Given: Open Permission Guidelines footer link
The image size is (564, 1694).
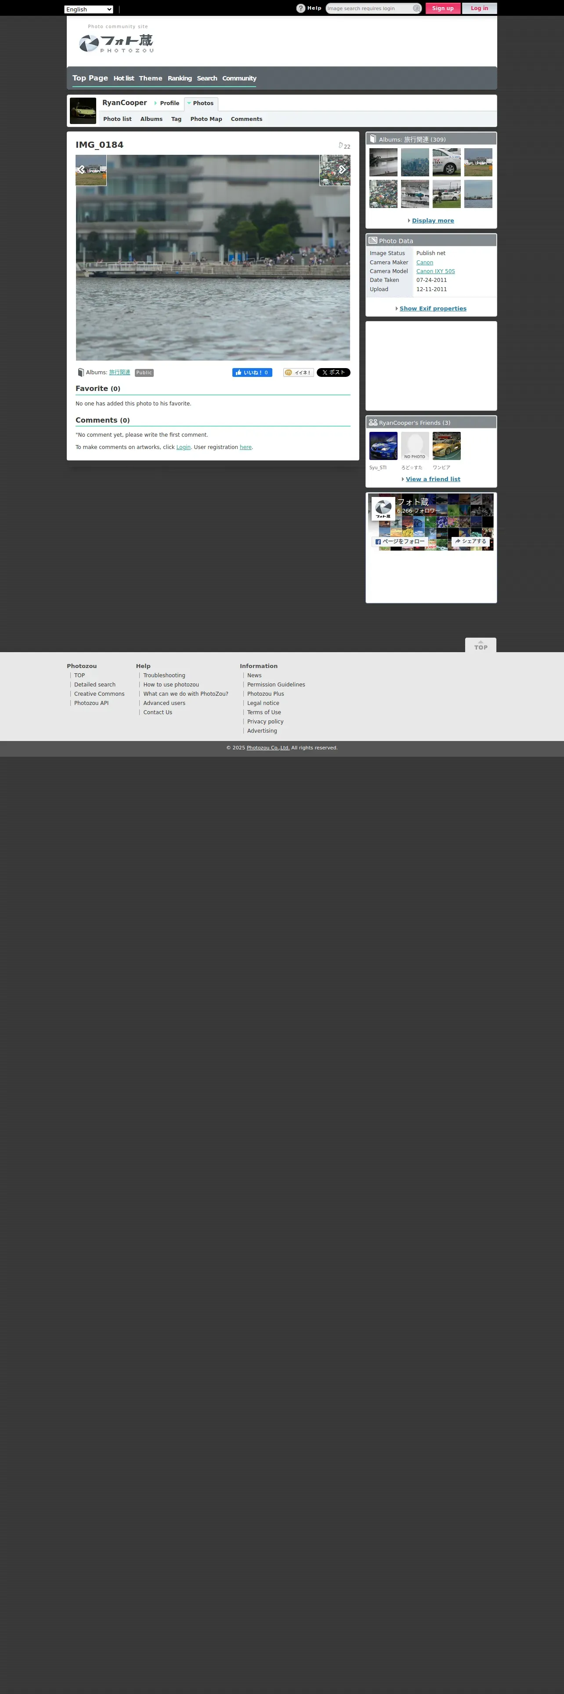Looking at the screenshot, I should click(x=276, y=685).
